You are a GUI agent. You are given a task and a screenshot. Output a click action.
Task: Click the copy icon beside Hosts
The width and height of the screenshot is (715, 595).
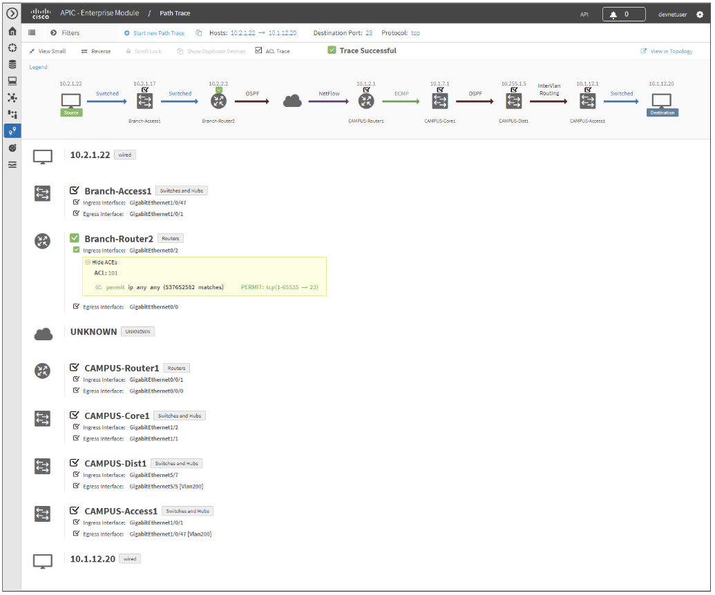199,33
